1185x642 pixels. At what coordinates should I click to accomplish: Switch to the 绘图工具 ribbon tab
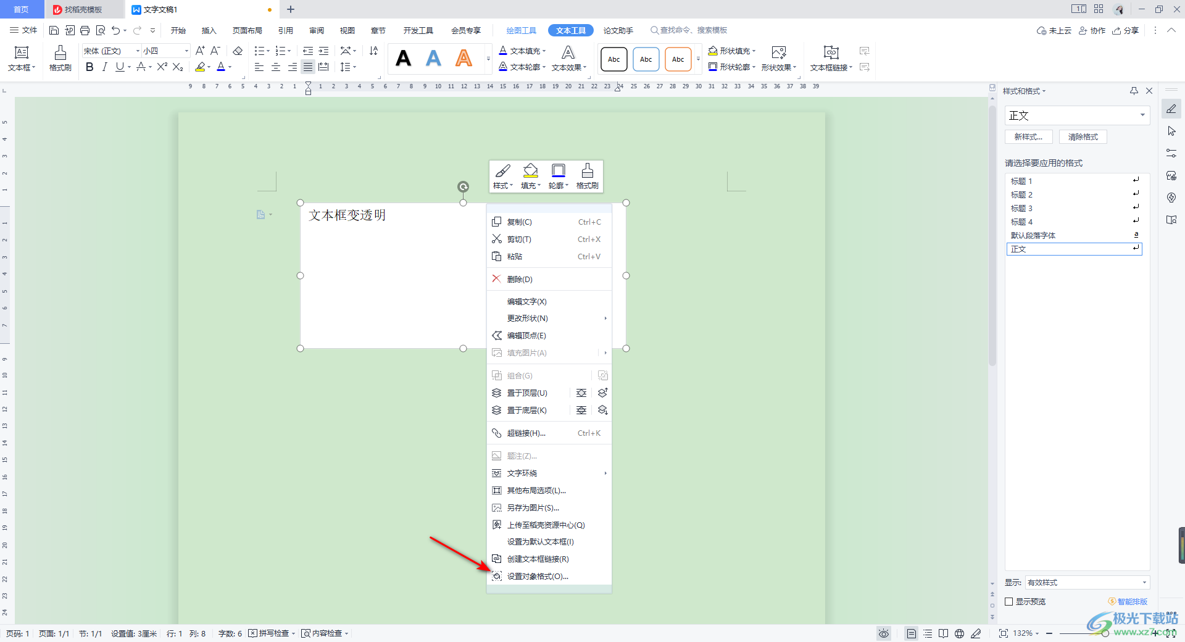click(x=520, y=30)
